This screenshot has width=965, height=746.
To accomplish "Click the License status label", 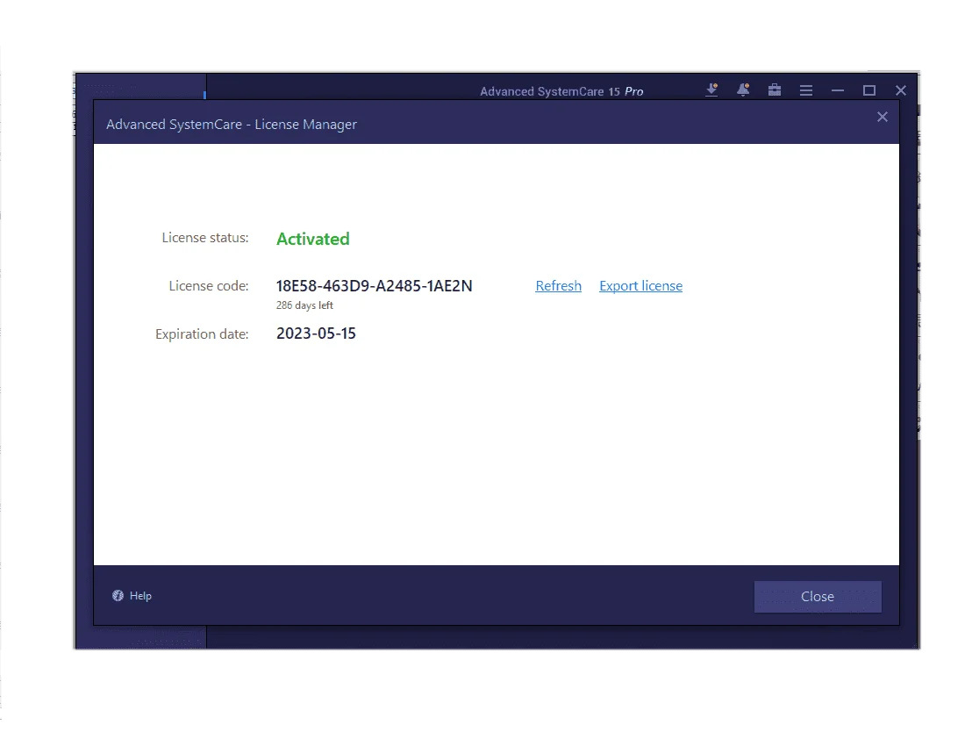I will [205, 238].
